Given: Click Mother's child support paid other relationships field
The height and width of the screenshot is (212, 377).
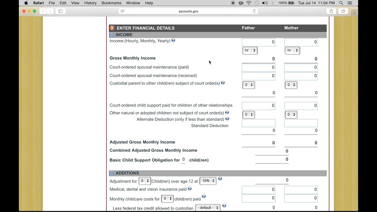Looking at the screenshot, I should [301, 106].
